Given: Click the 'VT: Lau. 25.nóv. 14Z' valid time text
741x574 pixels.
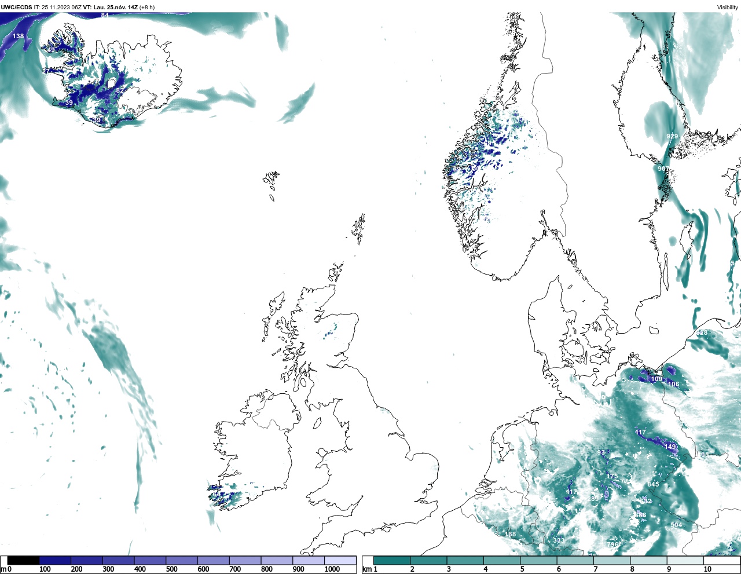Looking at the screenshot, I should pos(110,8).
